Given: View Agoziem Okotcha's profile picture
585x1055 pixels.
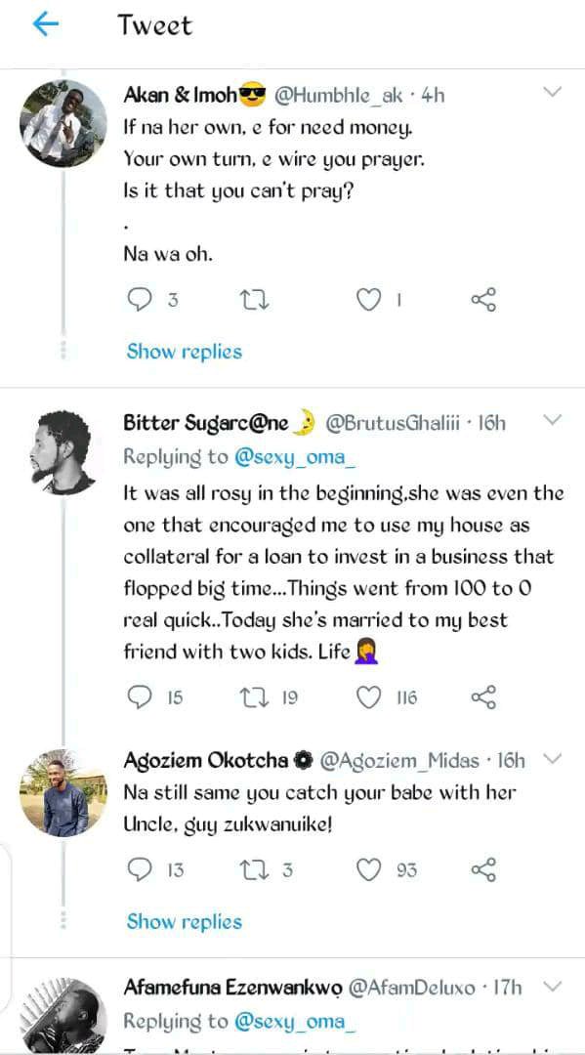Looking at the screenshot, I should 63,792.
